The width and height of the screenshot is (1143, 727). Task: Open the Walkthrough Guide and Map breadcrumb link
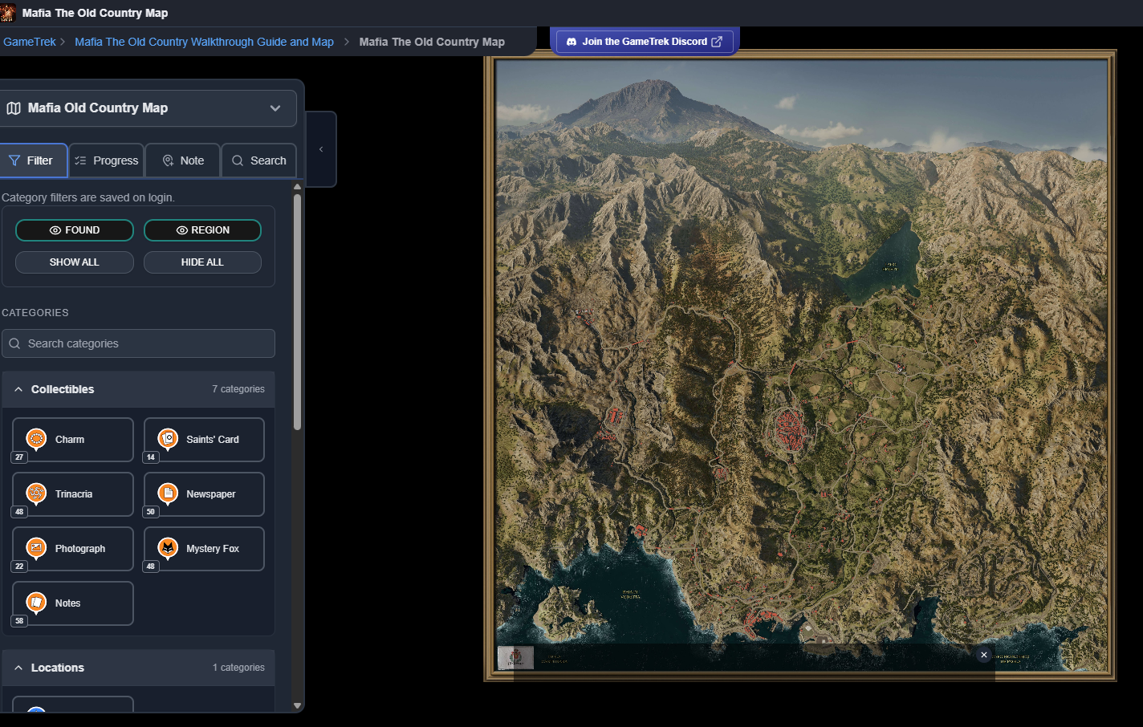click(204, 42)
